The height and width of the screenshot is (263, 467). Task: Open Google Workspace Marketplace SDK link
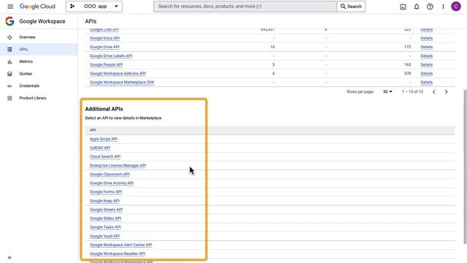coord(122,83)
